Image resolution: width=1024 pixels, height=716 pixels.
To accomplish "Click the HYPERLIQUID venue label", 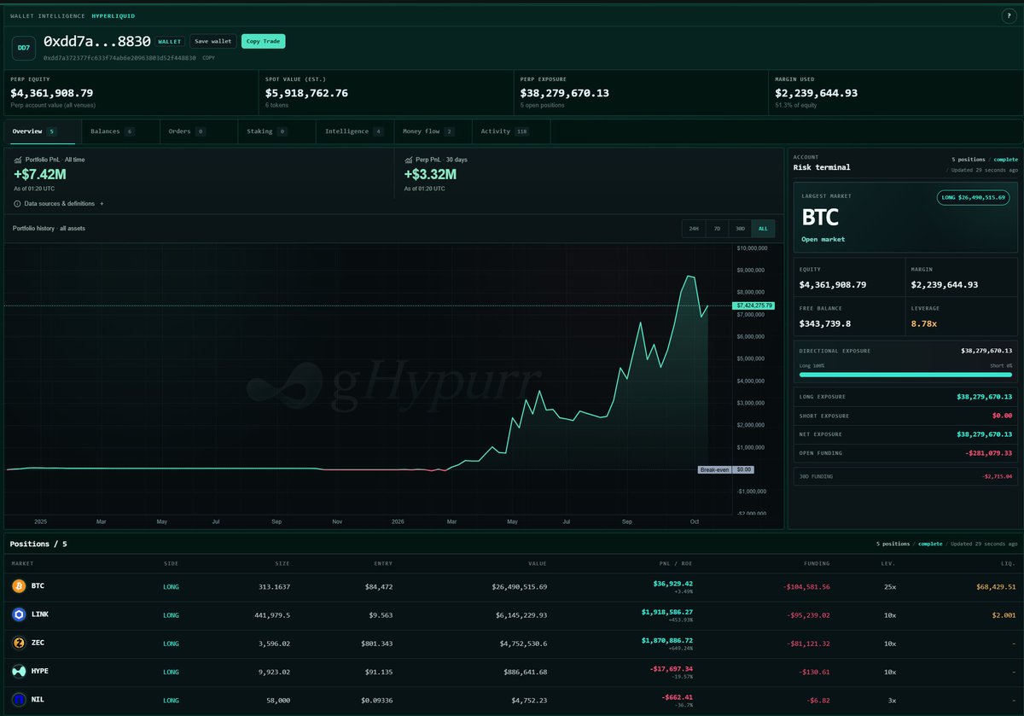I will point(113,16).
